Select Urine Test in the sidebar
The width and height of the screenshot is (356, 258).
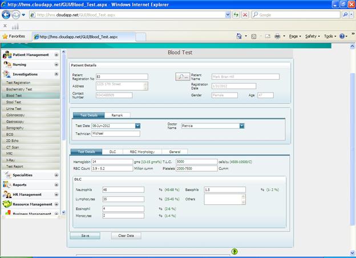pyautogui.click(x=14, y=108)
